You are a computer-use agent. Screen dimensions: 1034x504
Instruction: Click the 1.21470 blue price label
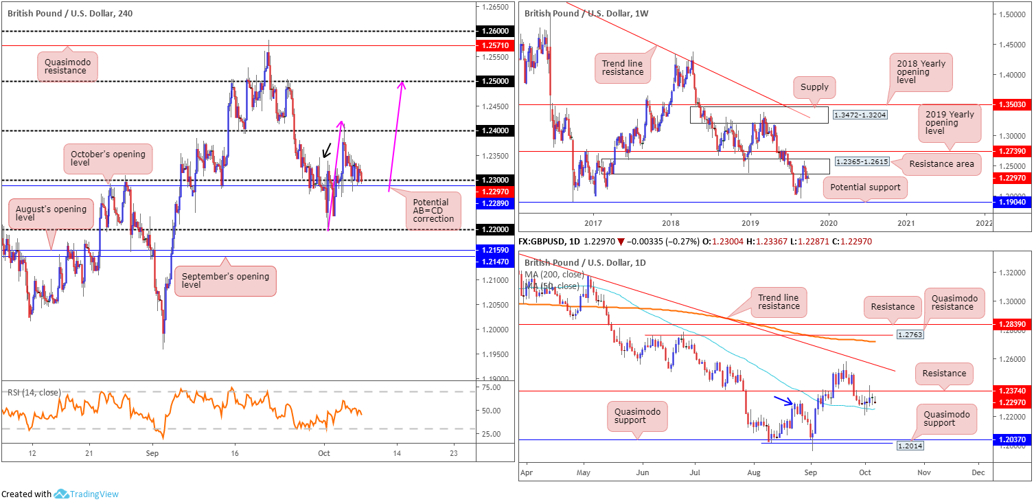click(x=495, y=262)
